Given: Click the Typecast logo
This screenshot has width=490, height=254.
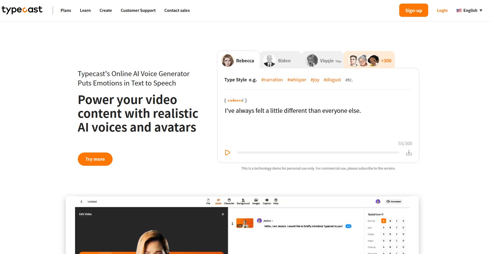Looking at the screenshot, I should tap(22, 10).
